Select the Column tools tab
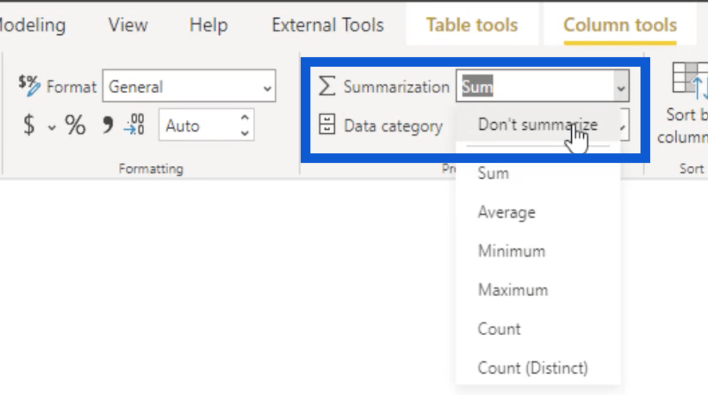Viewport: 708px width, 395px height. pos(619,25)
